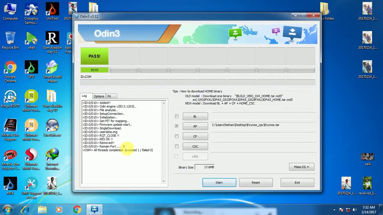
Task: Click the 00:03 progress bar
Action: [95, 70]
